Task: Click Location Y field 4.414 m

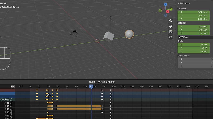Action: pos(194,16)
